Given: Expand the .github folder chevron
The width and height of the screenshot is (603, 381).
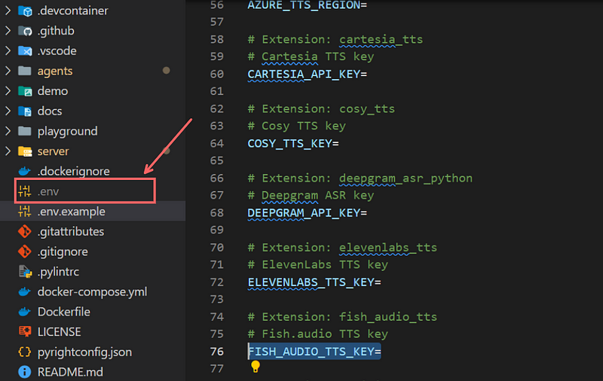Looking at the screenshot, I should click(x=8, y=31).
